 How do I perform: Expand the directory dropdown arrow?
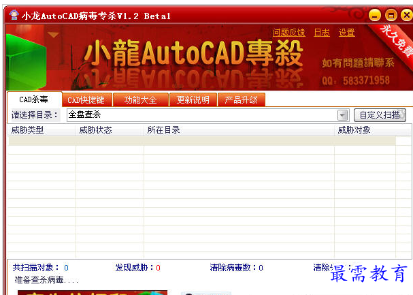click(342, 115)
